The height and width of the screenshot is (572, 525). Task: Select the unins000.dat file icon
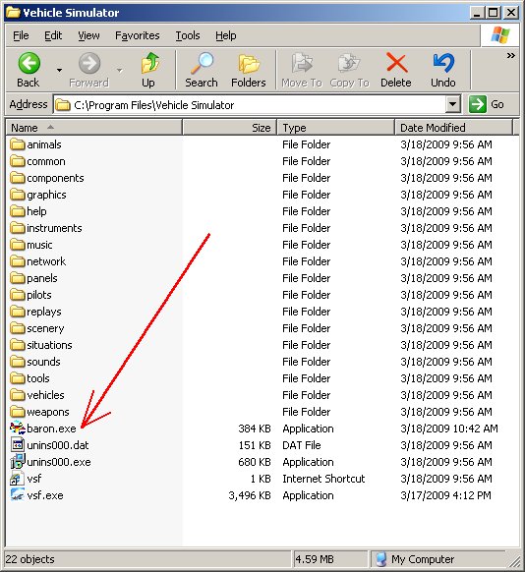click(x=18, y=445)
